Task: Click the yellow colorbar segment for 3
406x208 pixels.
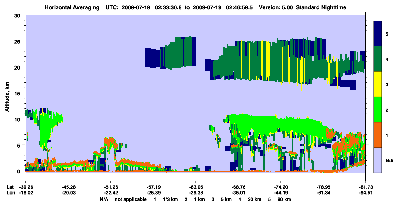Action: click(x=378, y=84)
